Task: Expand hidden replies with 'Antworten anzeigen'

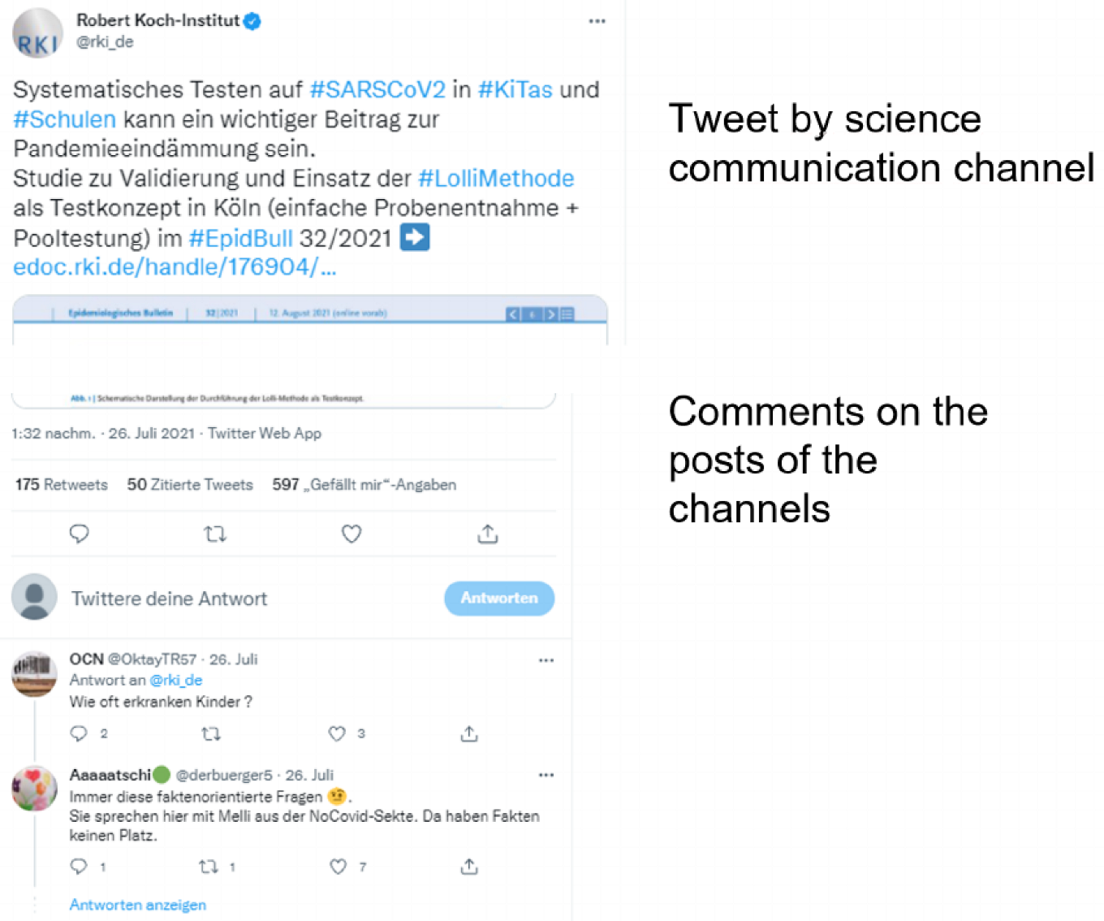Action: coord(137,905)
